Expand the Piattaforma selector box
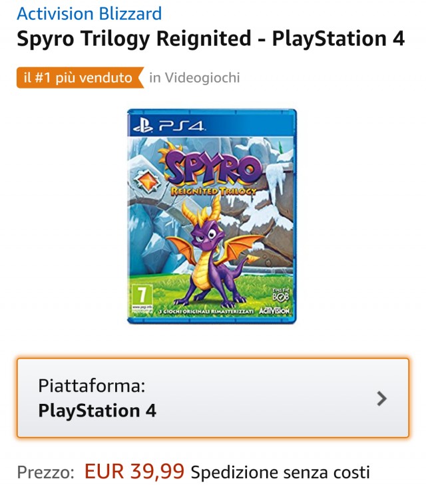 pos(213,398)
